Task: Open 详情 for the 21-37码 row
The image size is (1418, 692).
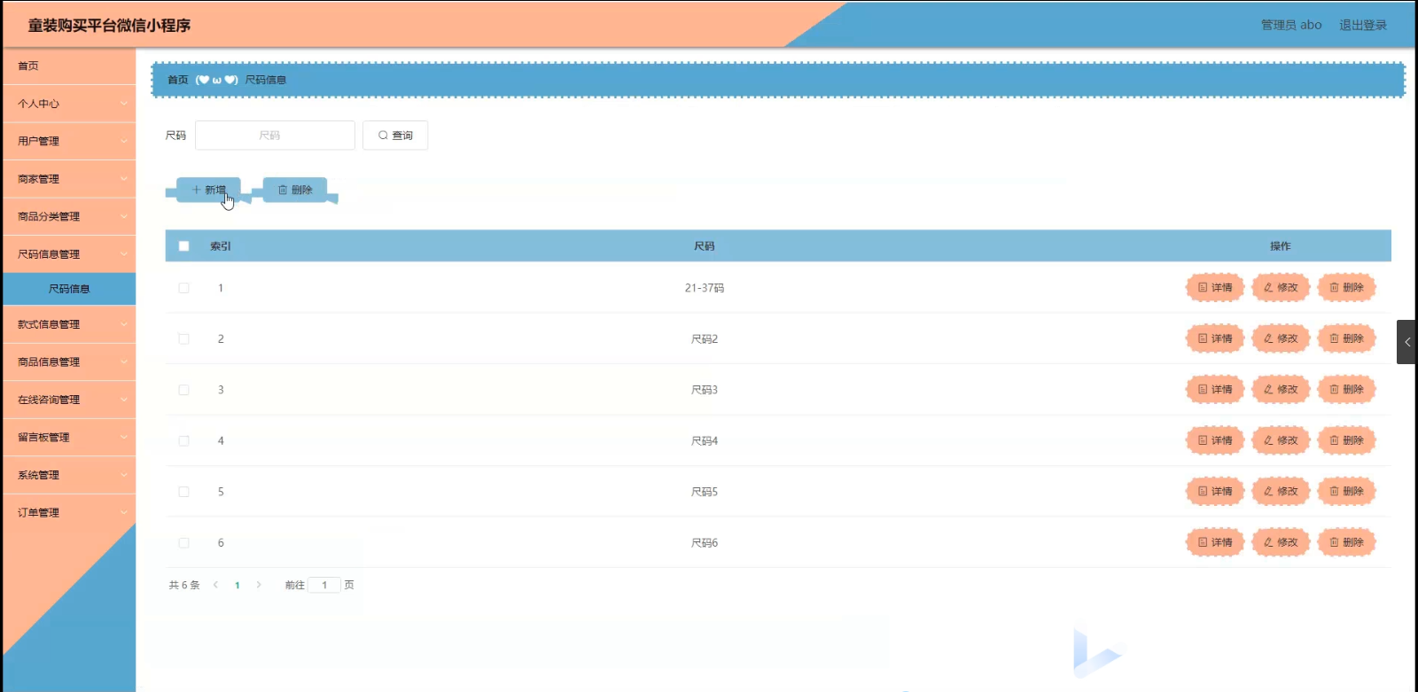Action: (x=1215, y=287)
